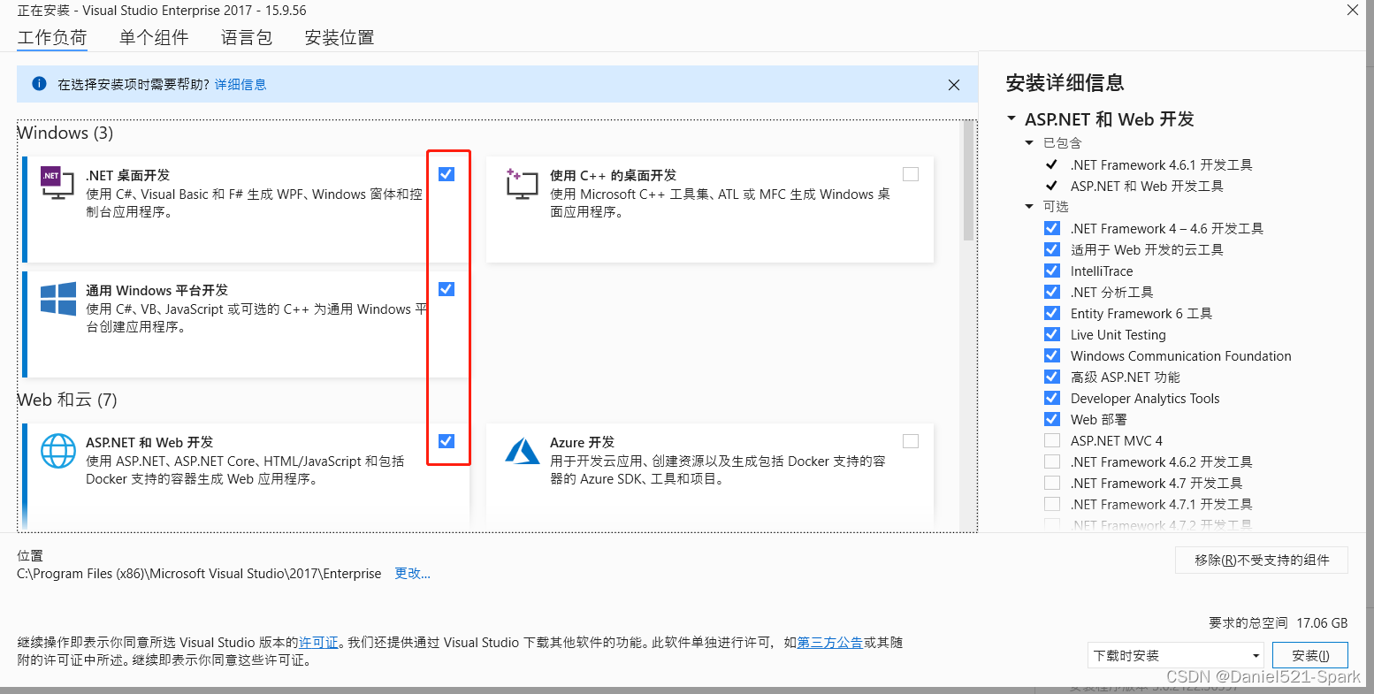Click the .NET desktop development workload icon
This screenshot has width=1374, height=694.
click(x=57, y=183)
